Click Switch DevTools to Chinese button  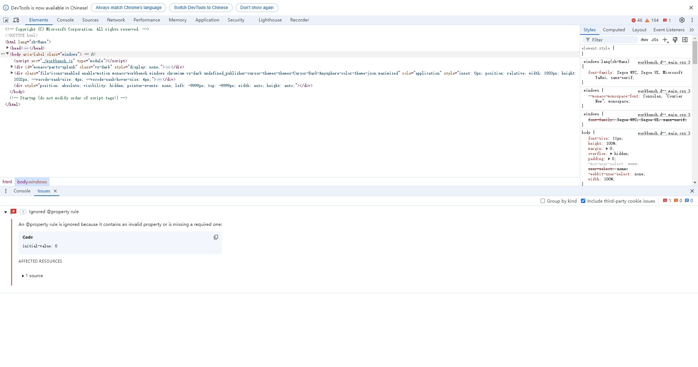201,8
